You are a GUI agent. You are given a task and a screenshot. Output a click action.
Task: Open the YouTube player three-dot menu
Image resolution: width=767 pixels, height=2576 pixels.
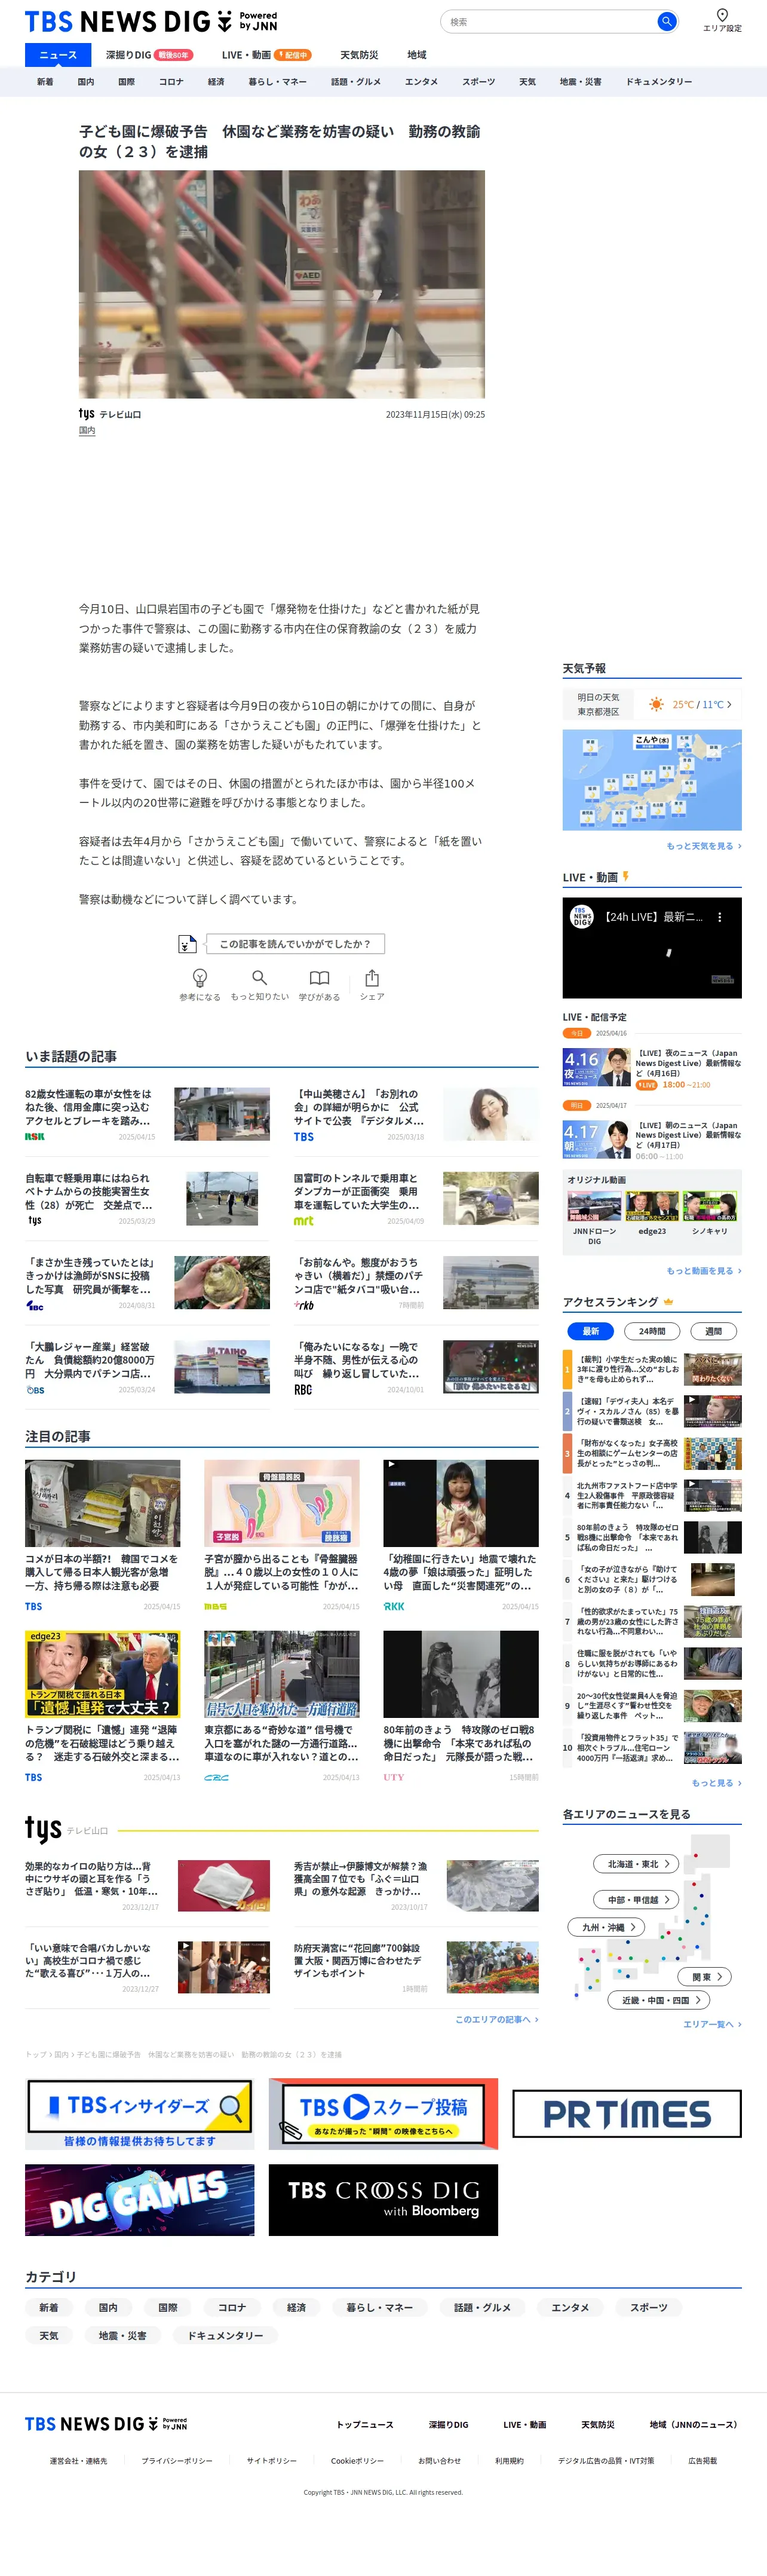tap(719, 916)
